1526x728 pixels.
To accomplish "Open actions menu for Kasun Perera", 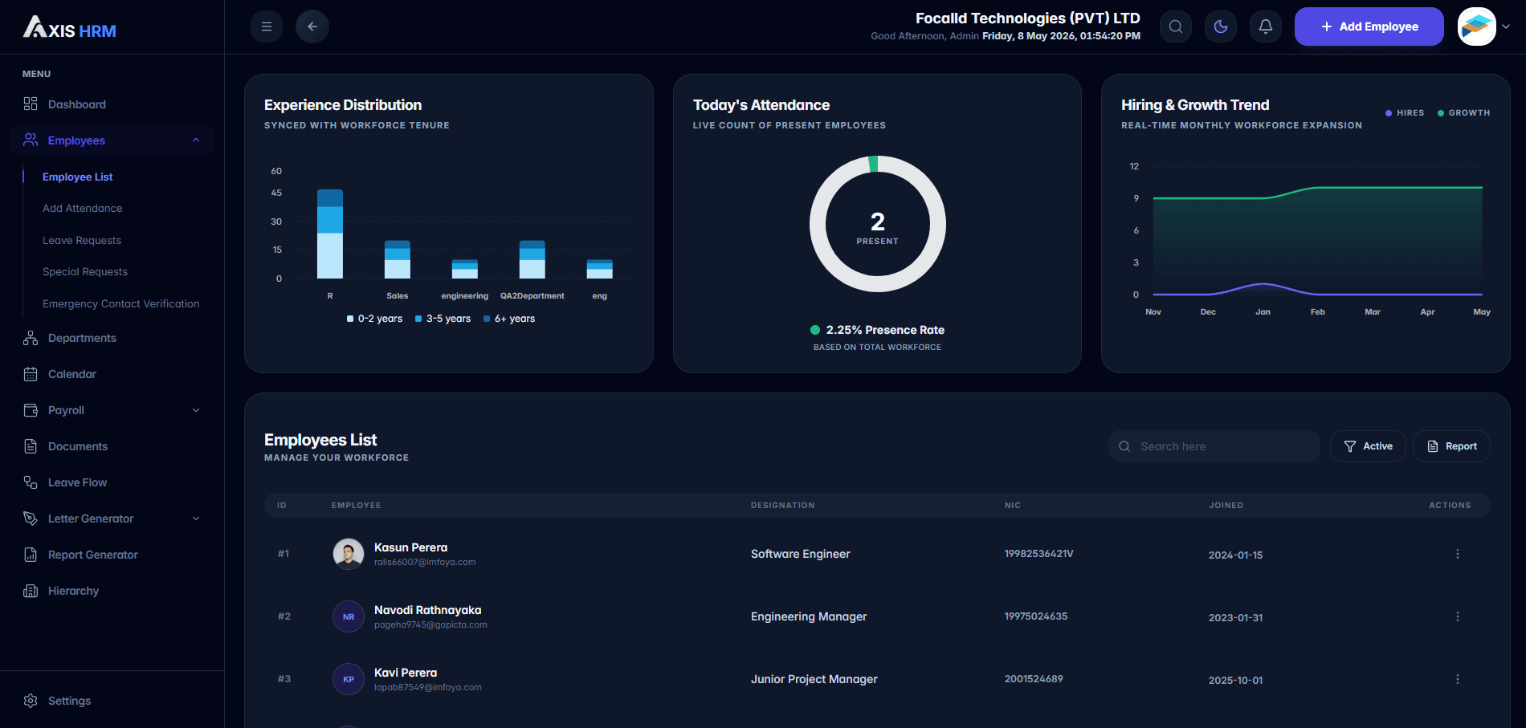I will click(x=1458, y=554).
